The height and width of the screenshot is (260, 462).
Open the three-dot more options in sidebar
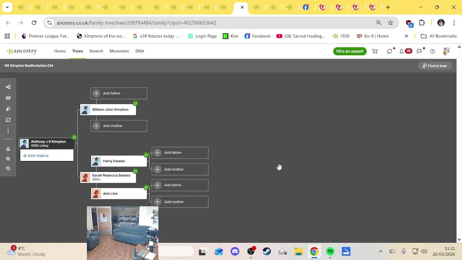click(x=8, y=131)
